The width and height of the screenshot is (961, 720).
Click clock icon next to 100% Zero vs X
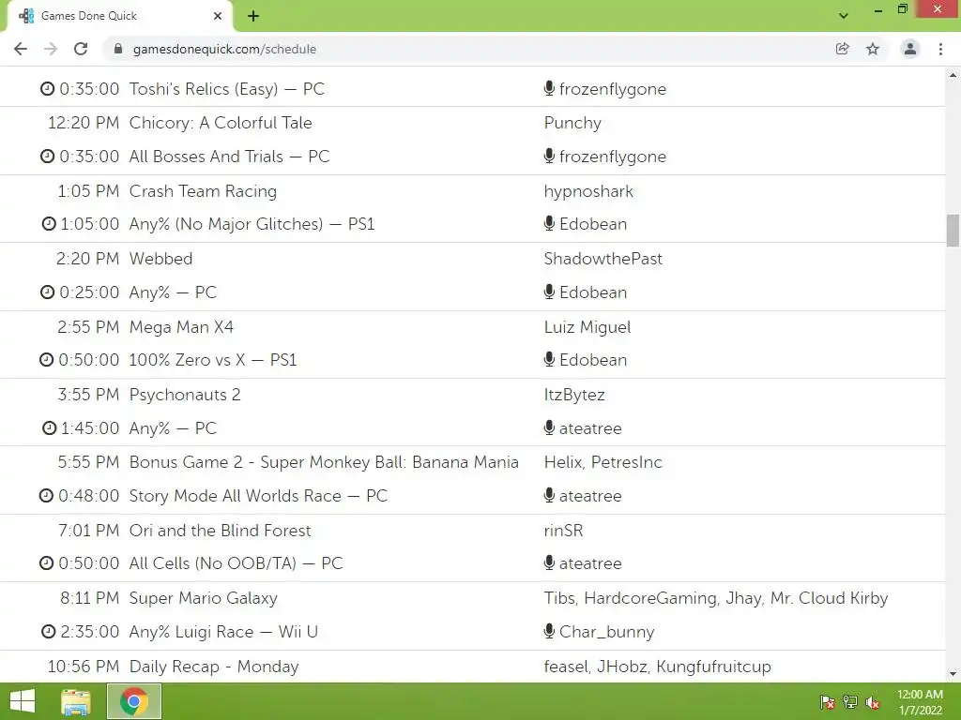pos(47,359)
